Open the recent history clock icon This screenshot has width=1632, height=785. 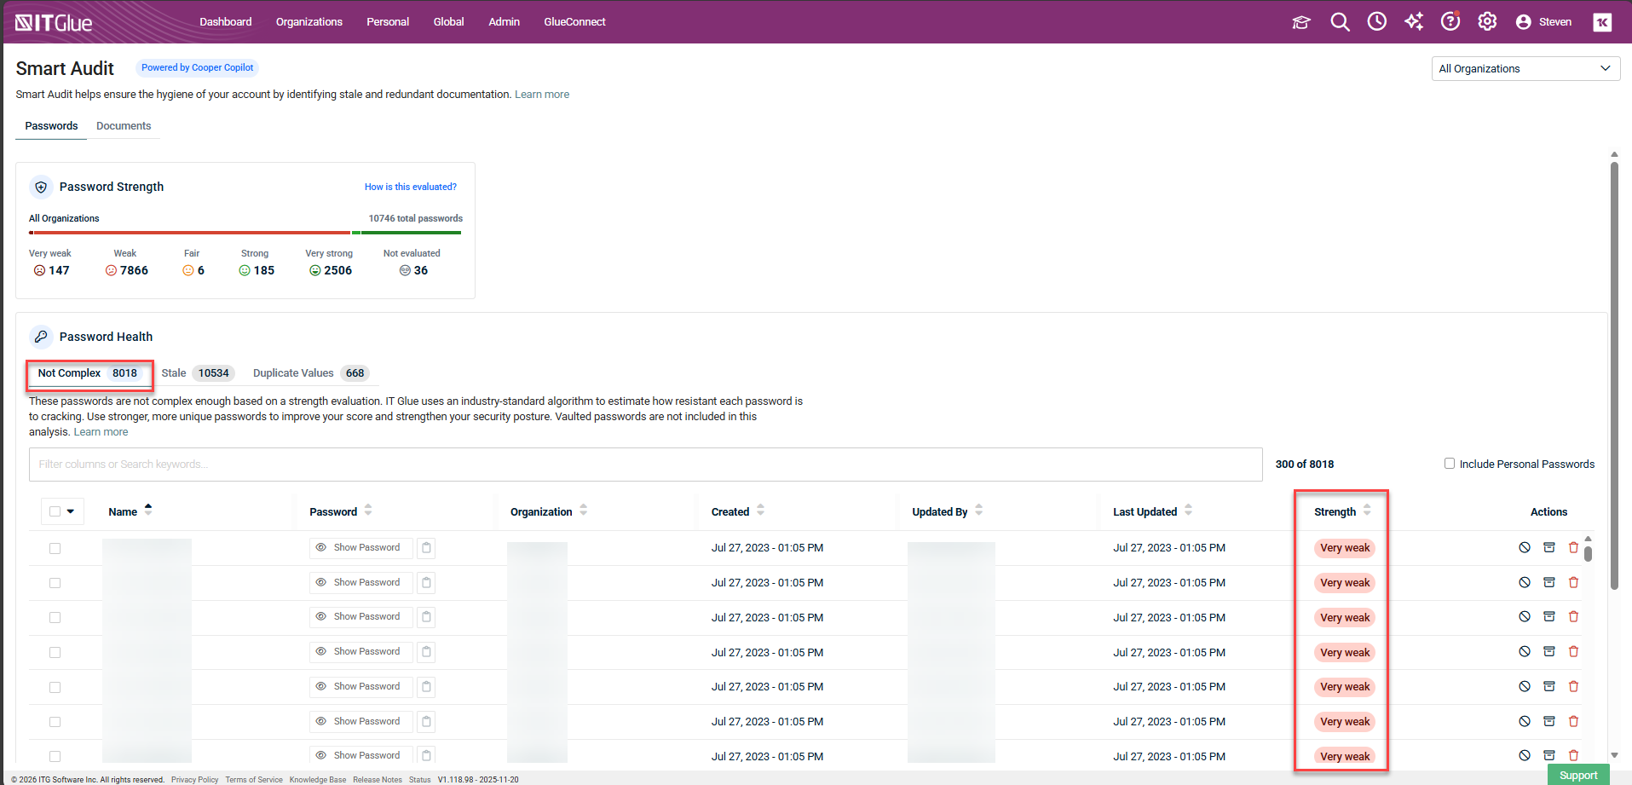1376,22
